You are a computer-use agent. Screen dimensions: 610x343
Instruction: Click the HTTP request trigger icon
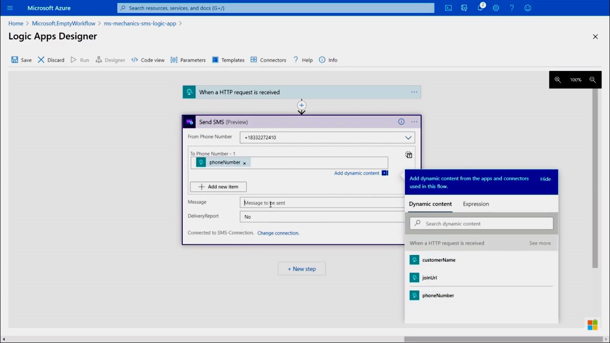189,92
